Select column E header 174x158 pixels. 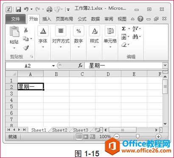(134, 74)
